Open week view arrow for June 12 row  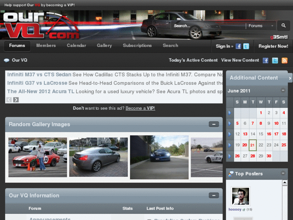click(x=230, y=134)
